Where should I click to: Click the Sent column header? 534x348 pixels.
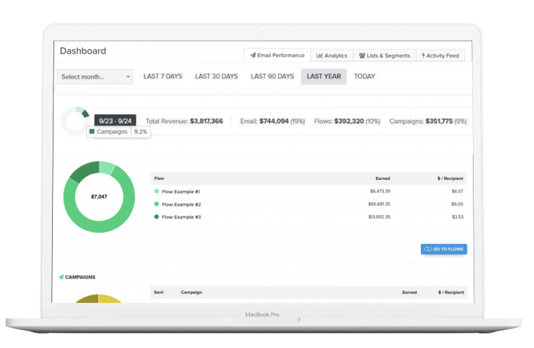pyautogui.click(x=158, y=292)
